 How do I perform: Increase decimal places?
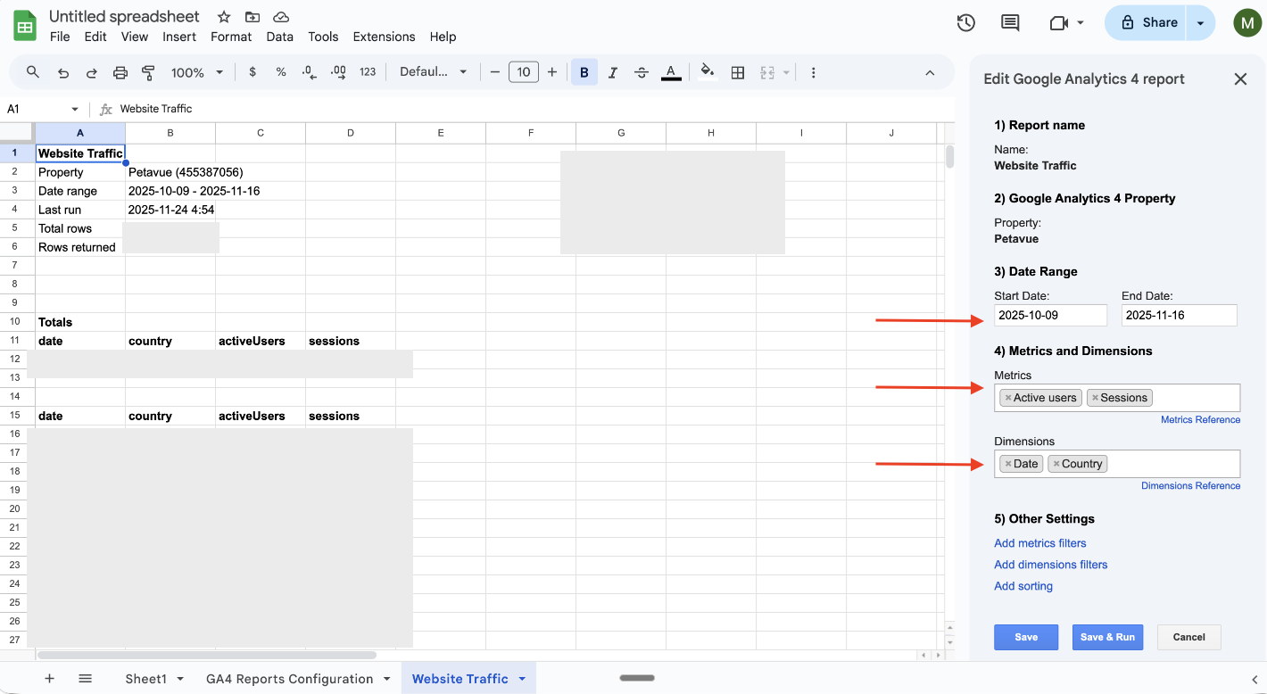click(x=338, y=72)
